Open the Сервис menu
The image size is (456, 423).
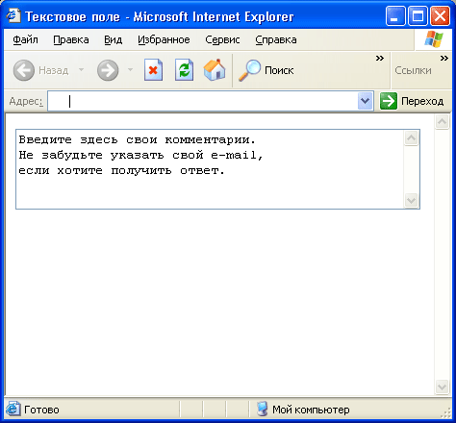click(x=222, y=39)
